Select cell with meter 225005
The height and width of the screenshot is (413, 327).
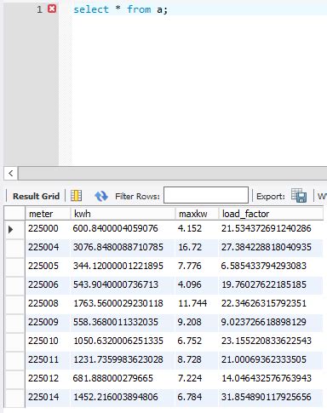pos(48,266)
